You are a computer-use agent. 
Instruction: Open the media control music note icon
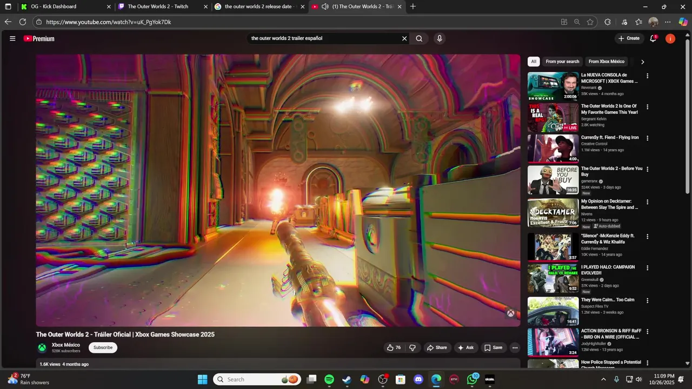coord(624,22)
